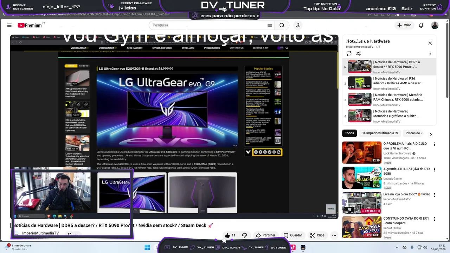
Task: Start voice search with microphone icon
Action: (298, 25)
